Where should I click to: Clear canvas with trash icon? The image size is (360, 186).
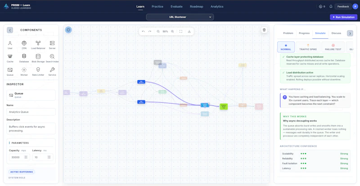[264, 30]
